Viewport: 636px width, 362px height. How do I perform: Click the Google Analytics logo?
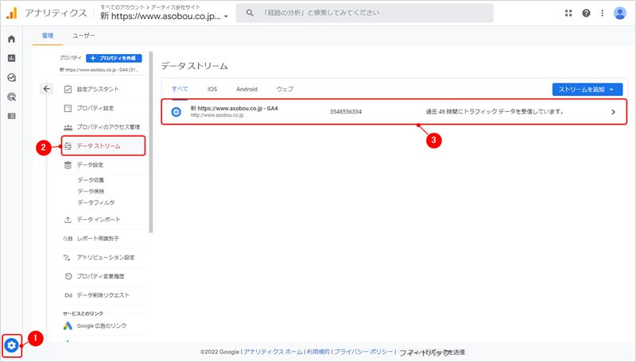coord(12,13)
